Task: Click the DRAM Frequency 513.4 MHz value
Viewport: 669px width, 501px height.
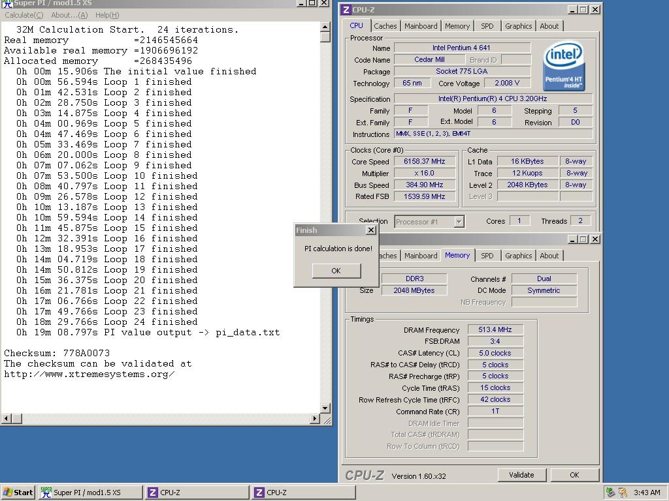Action: point(495,329)
